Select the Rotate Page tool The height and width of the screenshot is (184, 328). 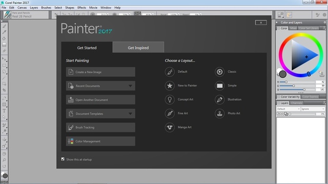4,167
